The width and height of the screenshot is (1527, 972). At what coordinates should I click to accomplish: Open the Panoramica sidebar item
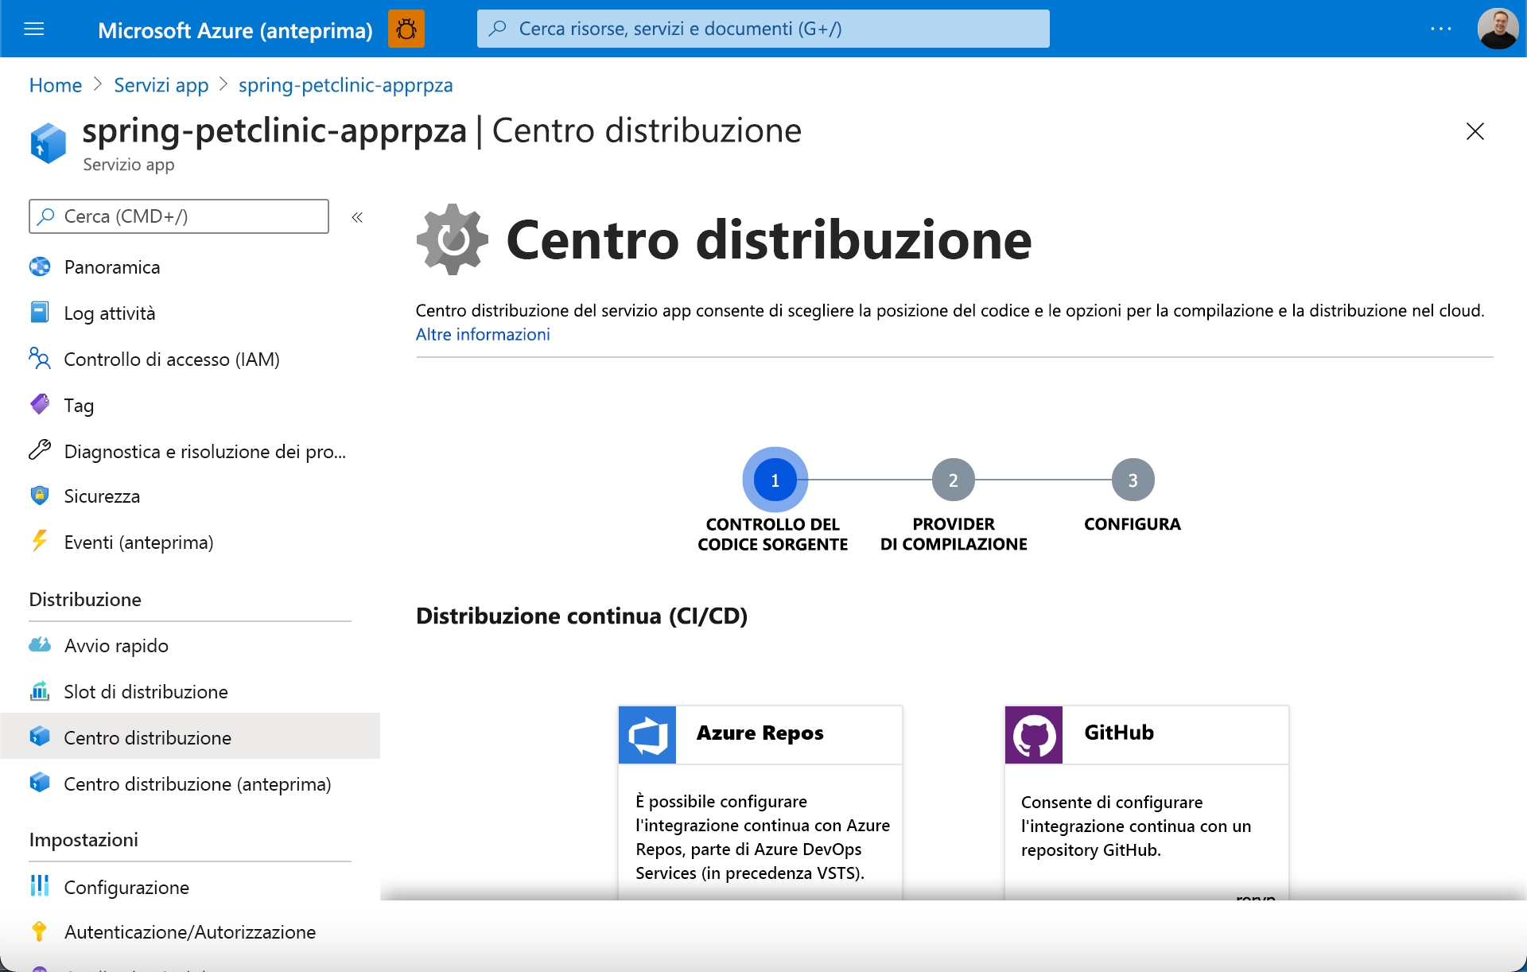point(111,266)
